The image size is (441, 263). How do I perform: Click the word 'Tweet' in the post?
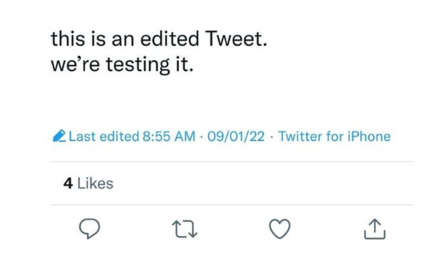click(x=234, y=39)
